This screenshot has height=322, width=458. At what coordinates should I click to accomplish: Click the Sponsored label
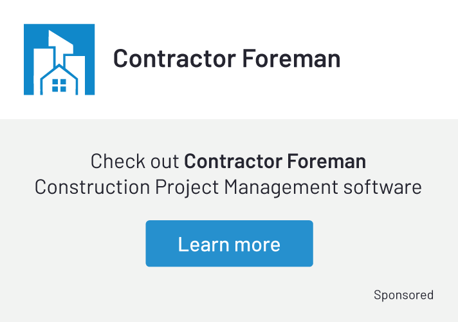click(x=403, y=295)
